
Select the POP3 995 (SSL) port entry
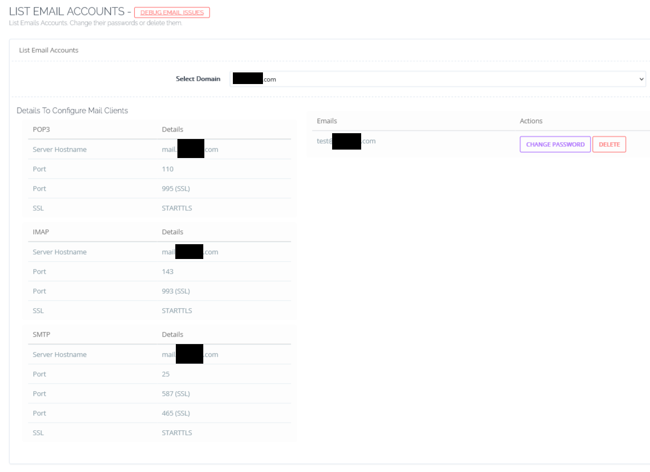click(177, 188)
